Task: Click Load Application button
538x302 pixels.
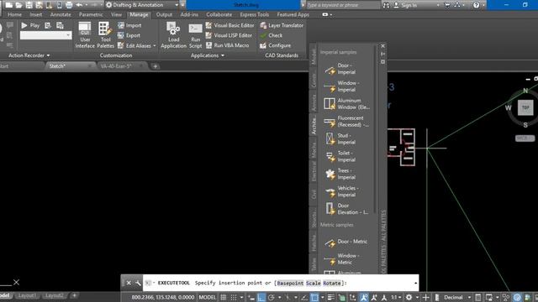Action: [x=174, y=35]
